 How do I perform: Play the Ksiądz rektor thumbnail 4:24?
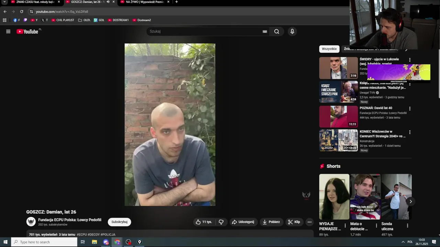click(339, 92)
